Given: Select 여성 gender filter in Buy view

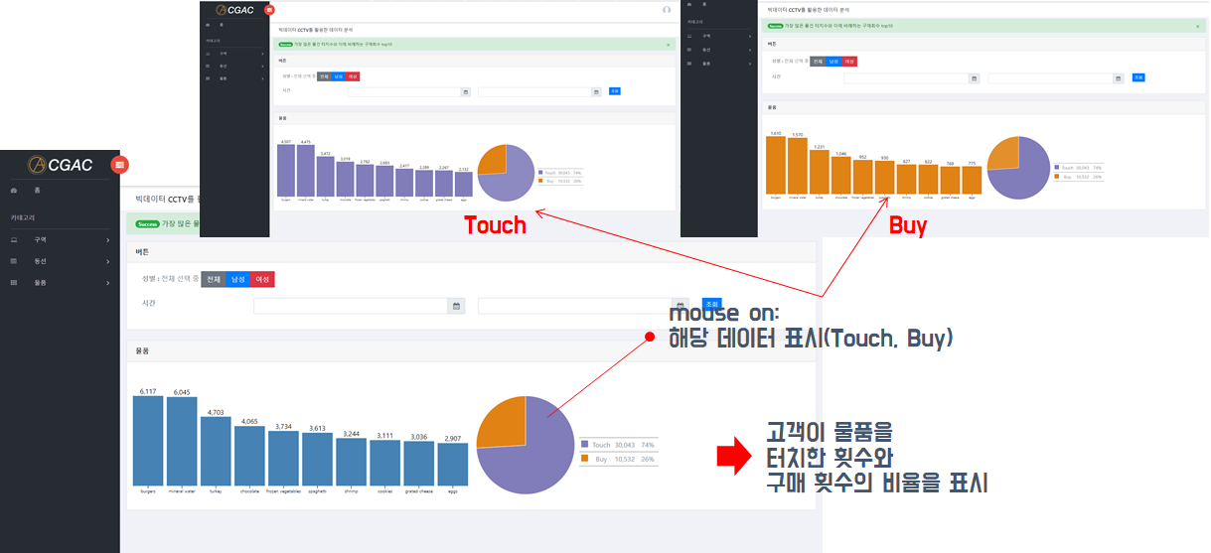Looking at the screenshot, I should coord(849,62).
